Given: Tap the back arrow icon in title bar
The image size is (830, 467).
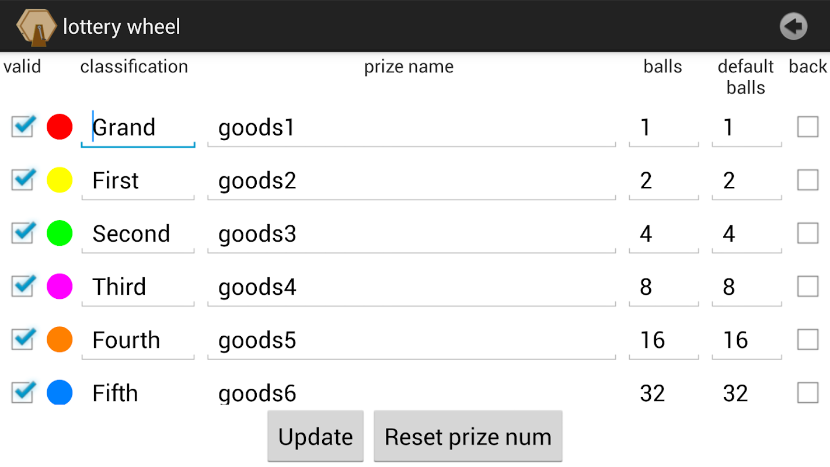Looking at the screenshot, I should 793,26.
